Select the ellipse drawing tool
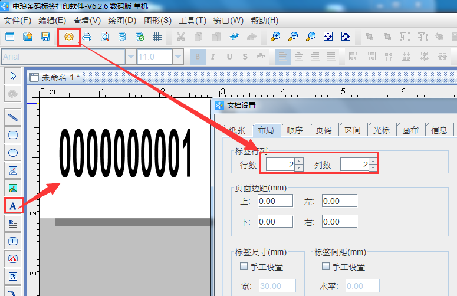Screen dimensions: 457x296 (x=13, y=153)
